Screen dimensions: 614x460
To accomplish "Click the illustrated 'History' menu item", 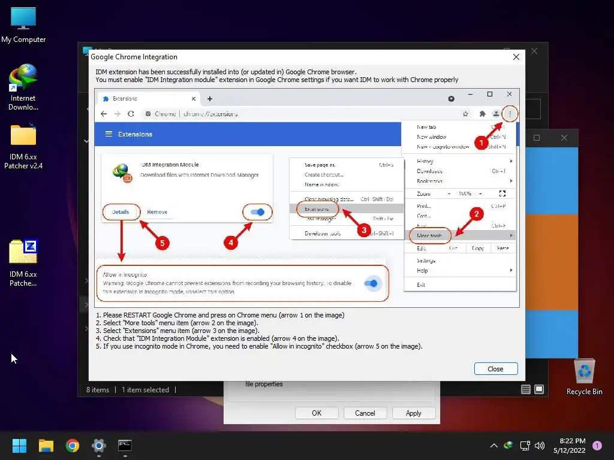I will [x=425, y=161].
